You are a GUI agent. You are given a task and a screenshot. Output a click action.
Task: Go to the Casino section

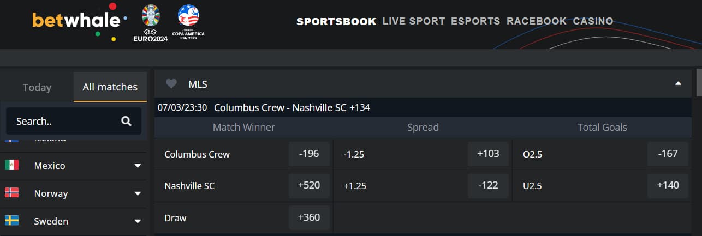593,21
